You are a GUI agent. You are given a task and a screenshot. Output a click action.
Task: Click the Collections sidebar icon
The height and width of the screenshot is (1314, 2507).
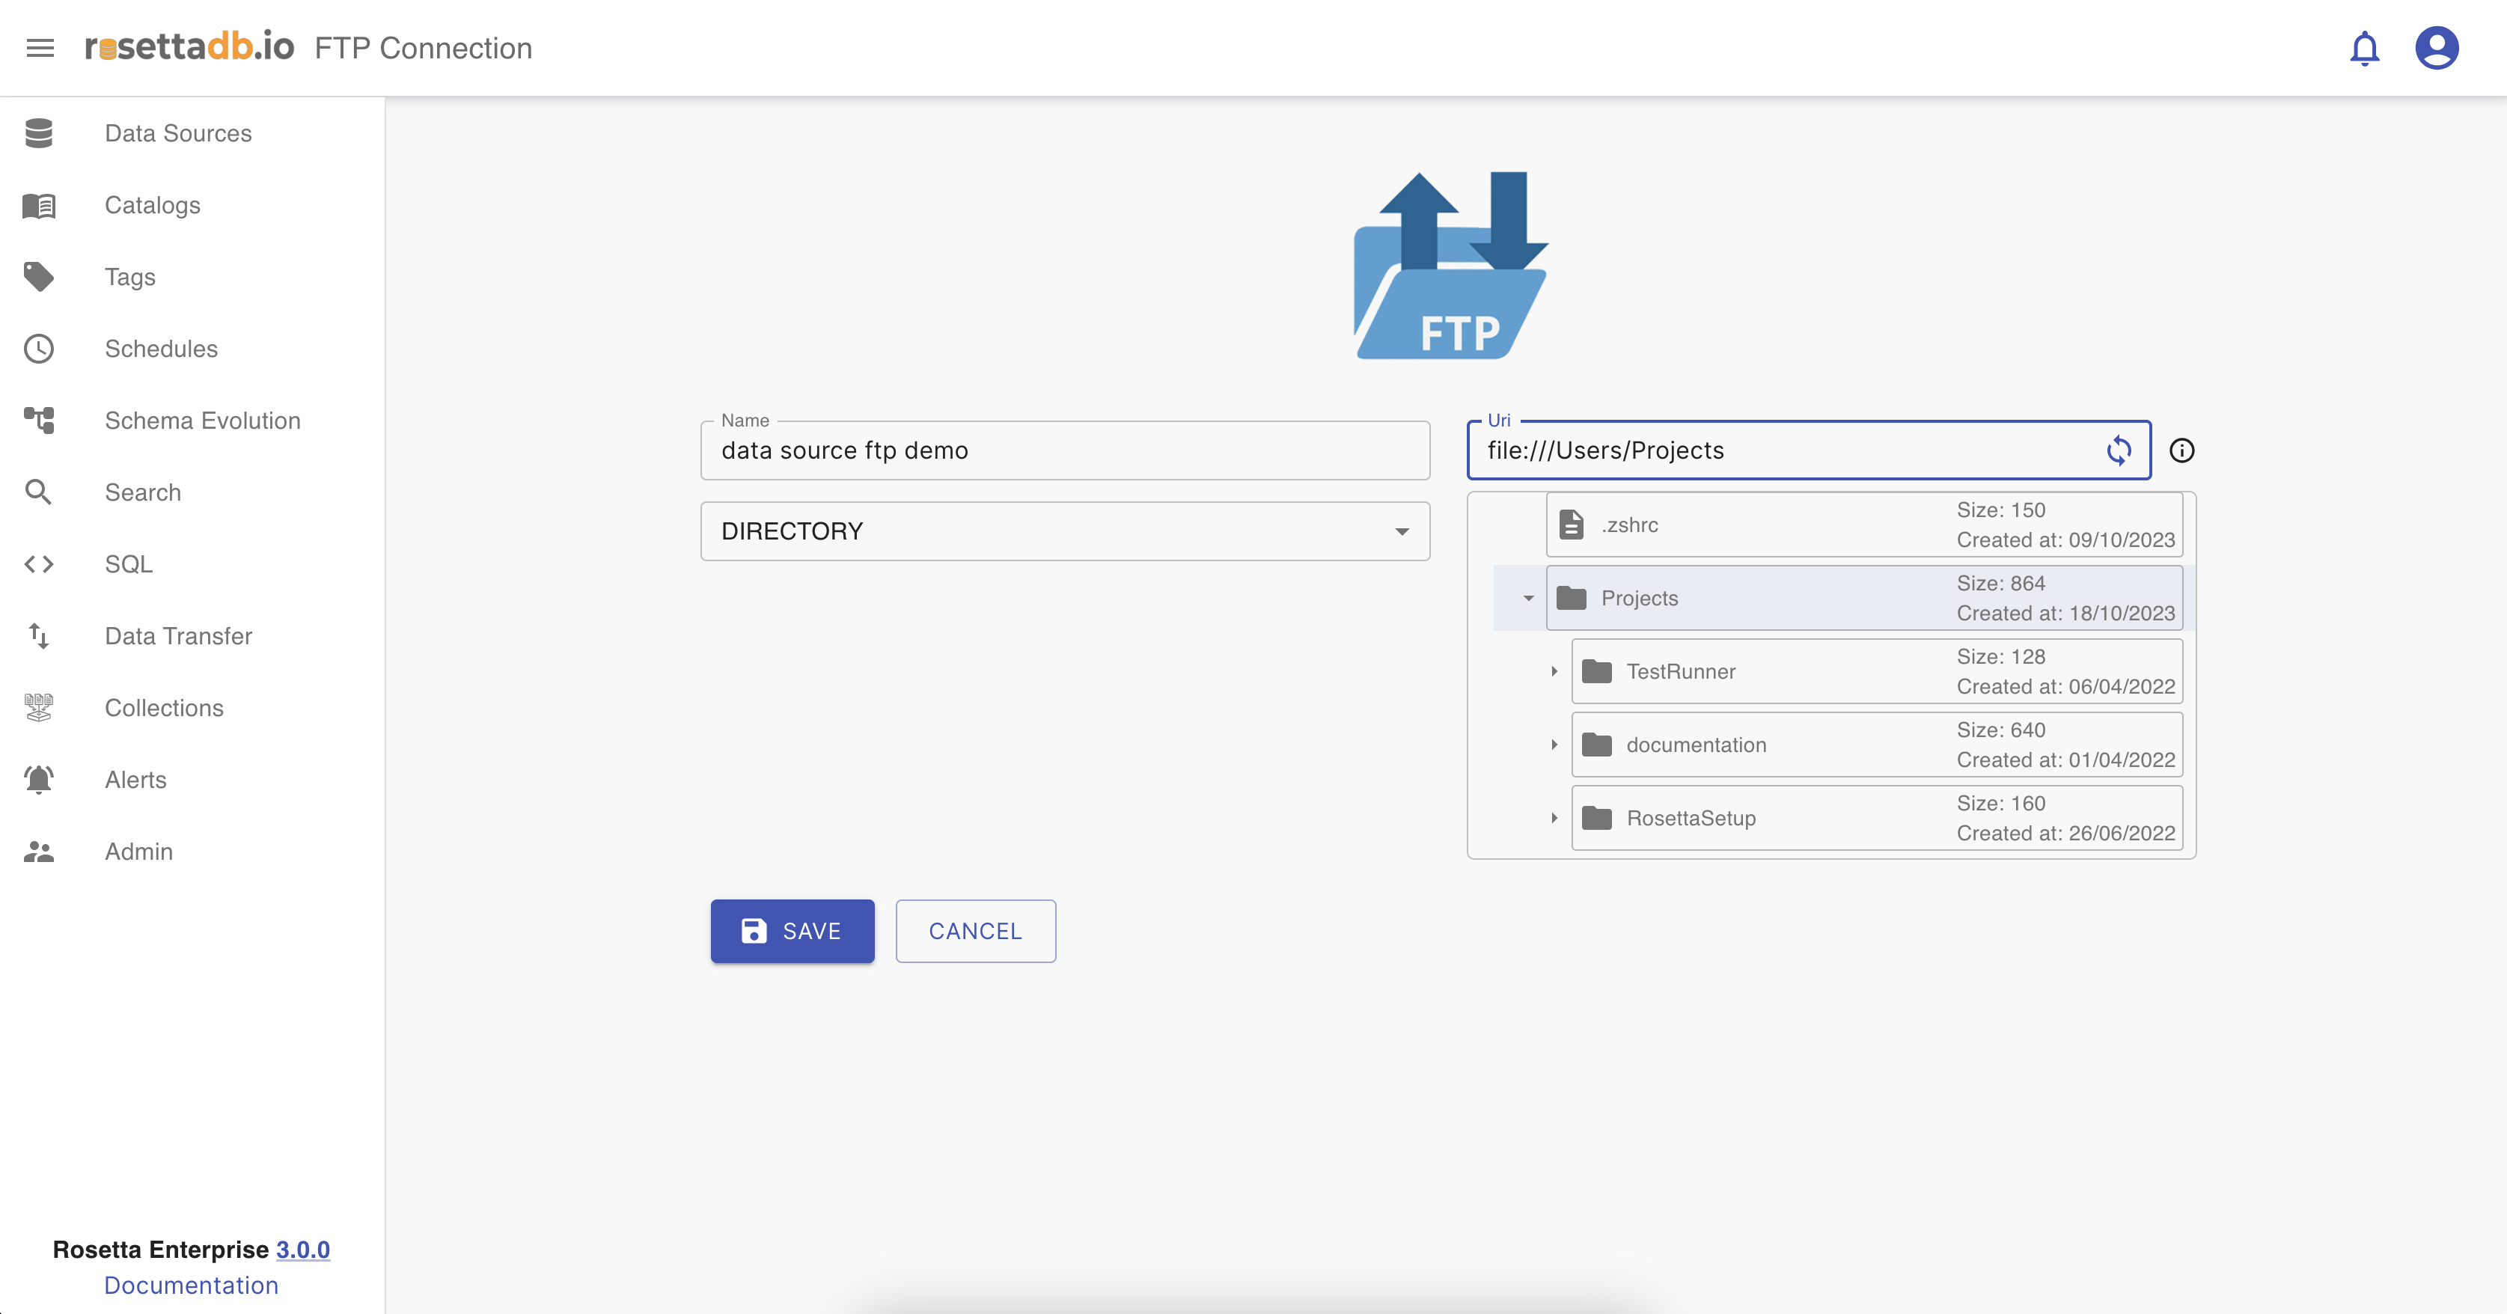point(39,708)
